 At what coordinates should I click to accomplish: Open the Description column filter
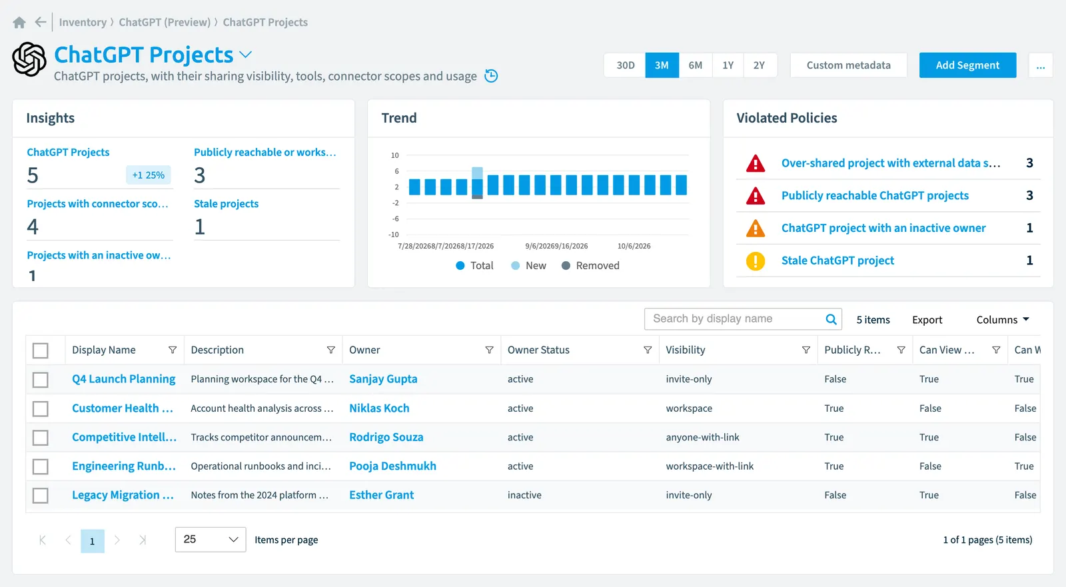click(330, 350)
